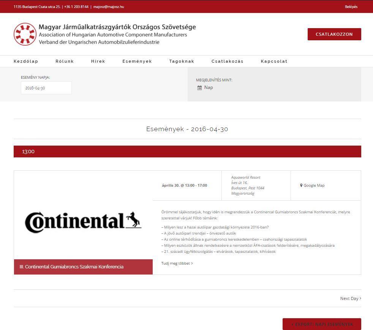Click the Export: Napi események button

pos(322,324)
